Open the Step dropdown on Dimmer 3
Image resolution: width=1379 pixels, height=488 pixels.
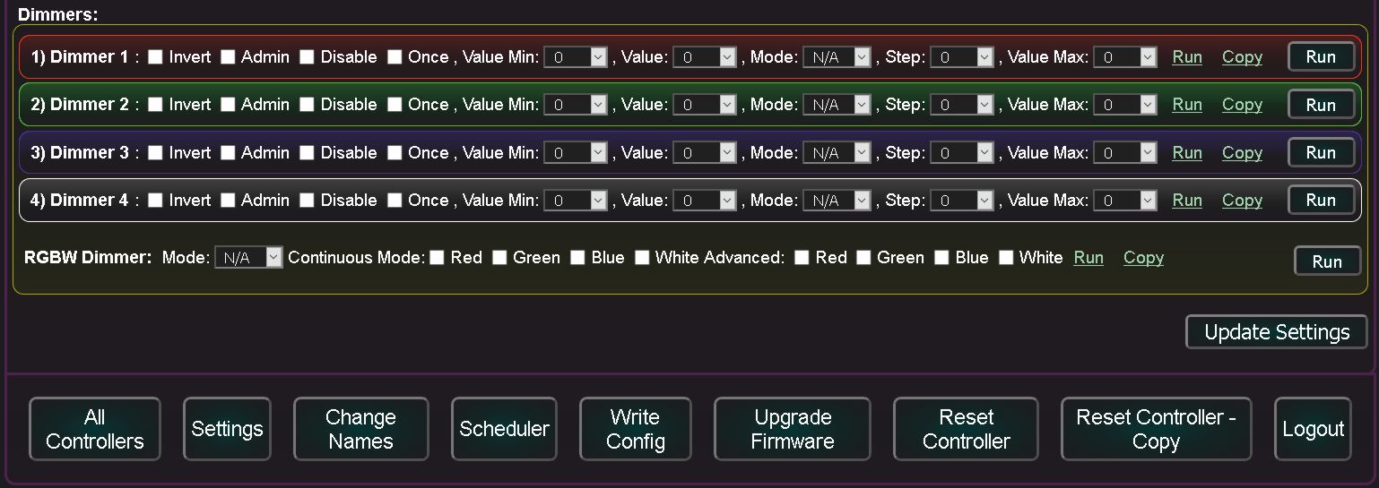(962, 153)
